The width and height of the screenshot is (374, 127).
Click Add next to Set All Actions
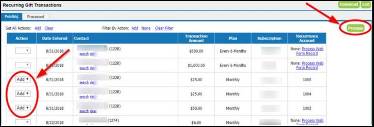38,28
